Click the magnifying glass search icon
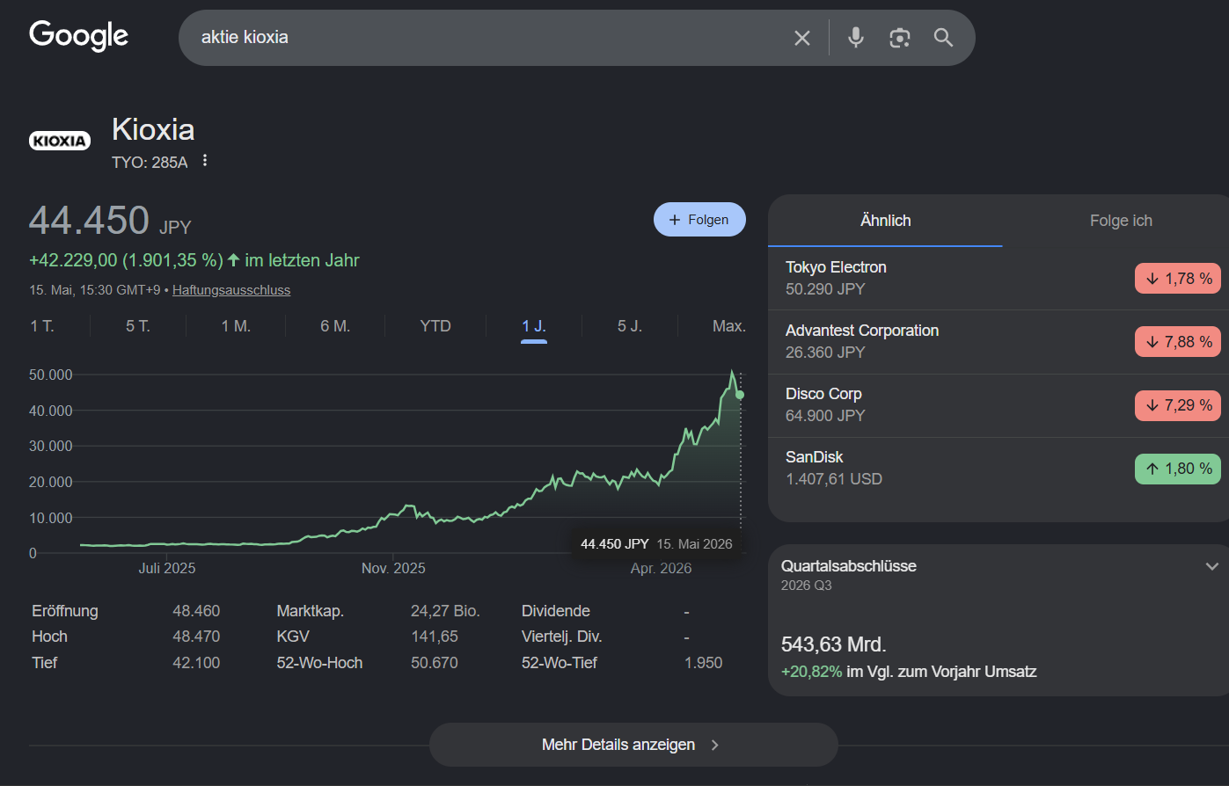Image resolution: width=1229 pixels, height=786 pixels. point(943,37)
